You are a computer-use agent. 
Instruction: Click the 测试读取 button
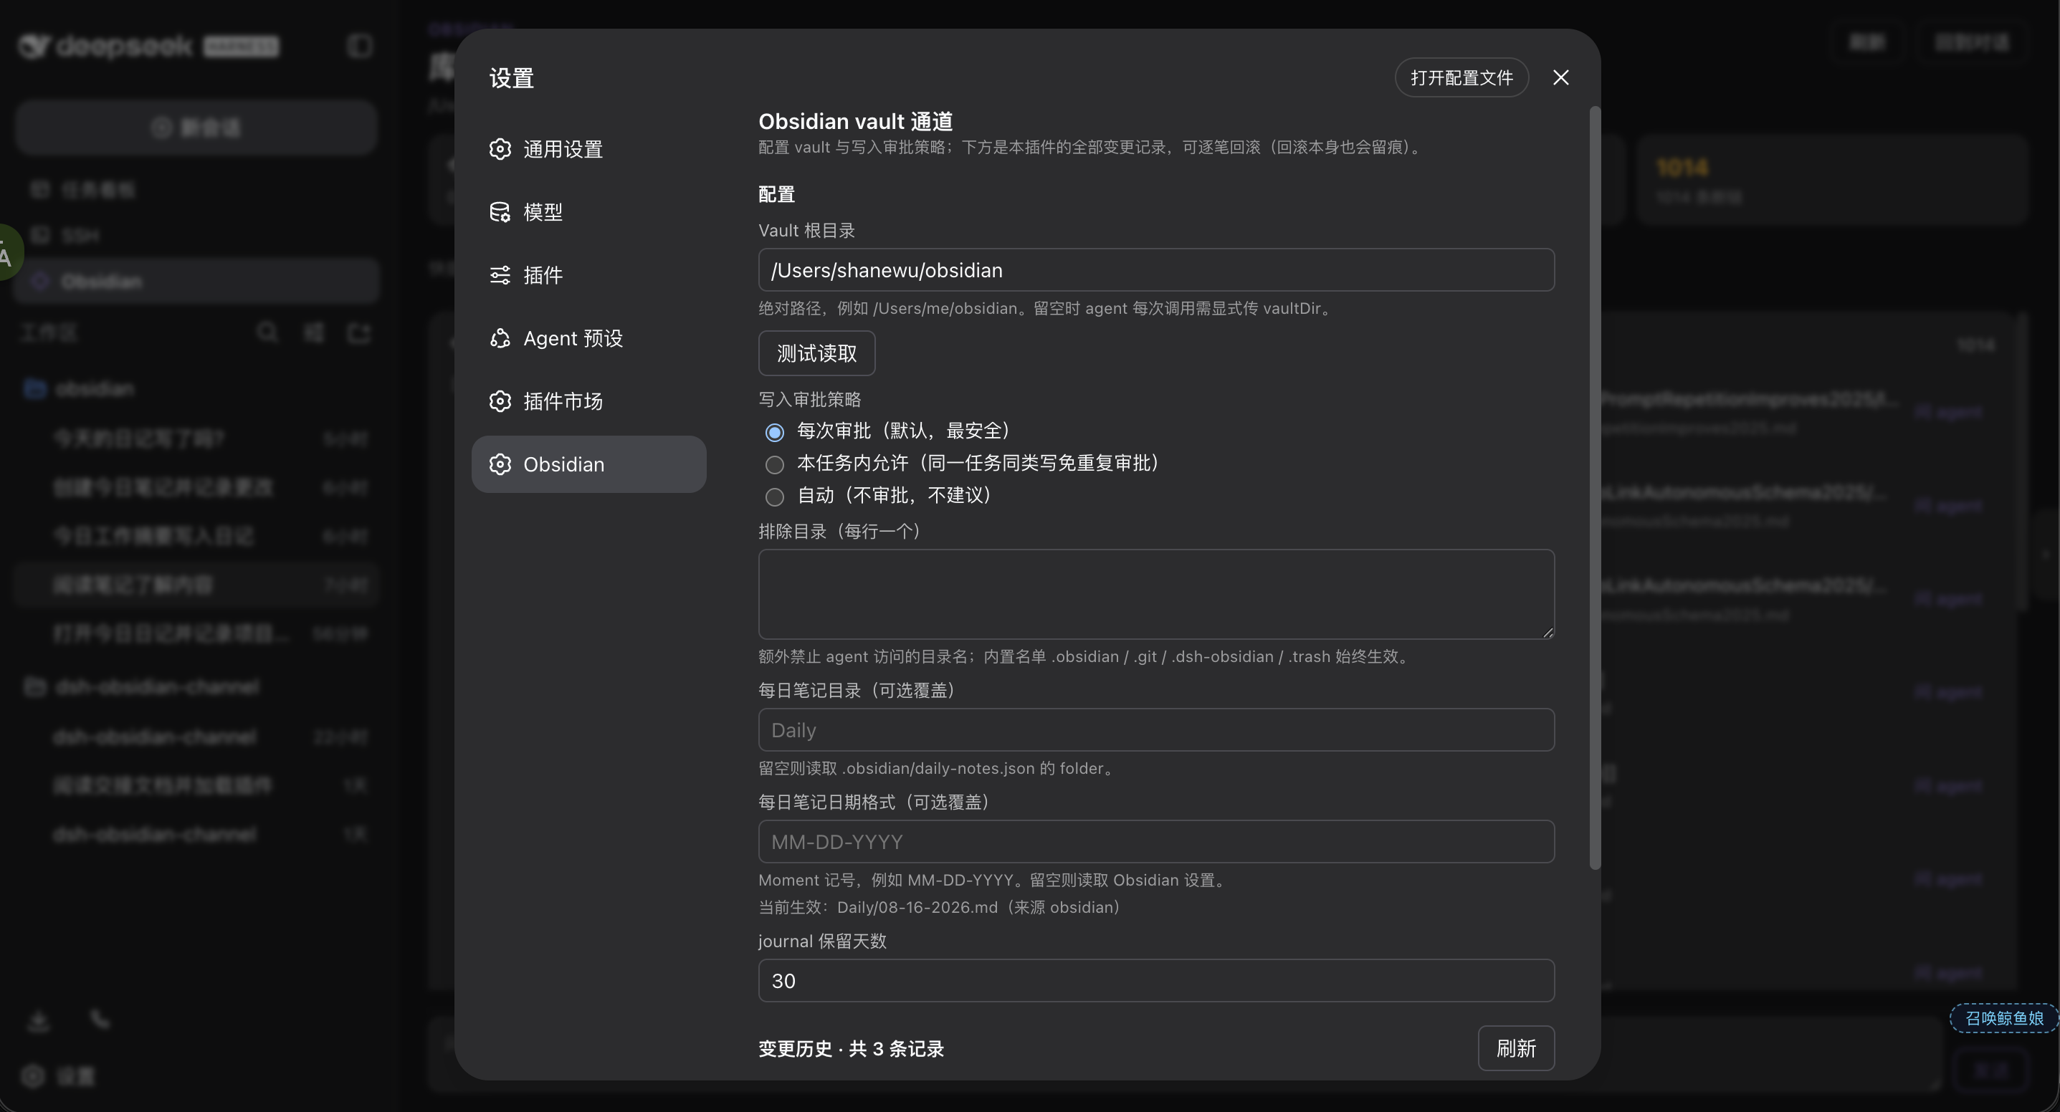point(816,353)
